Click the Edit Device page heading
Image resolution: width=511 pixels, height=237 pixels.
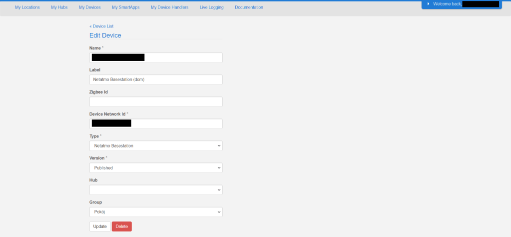pos(105,35)
